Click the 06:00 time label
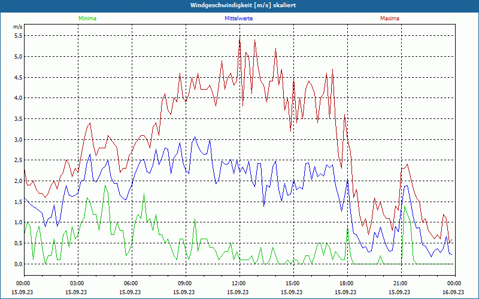 (132, 283)
